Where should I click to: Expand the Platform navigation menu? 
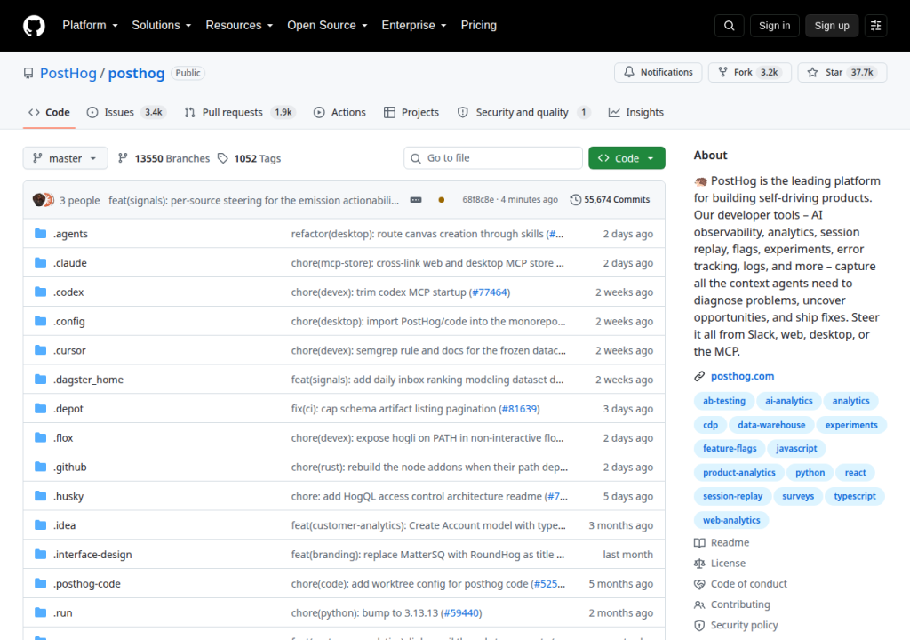coord(90,26)
